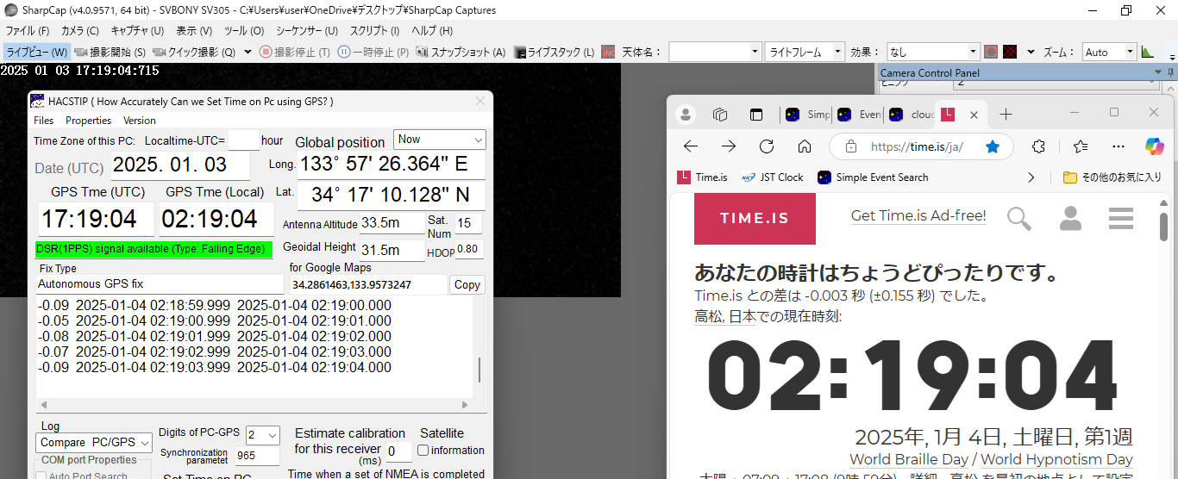Viewport: 1178px width, 479px height.
Task: Click the Copy button for Google Maps coordinates
Action: tap(467, 285)
